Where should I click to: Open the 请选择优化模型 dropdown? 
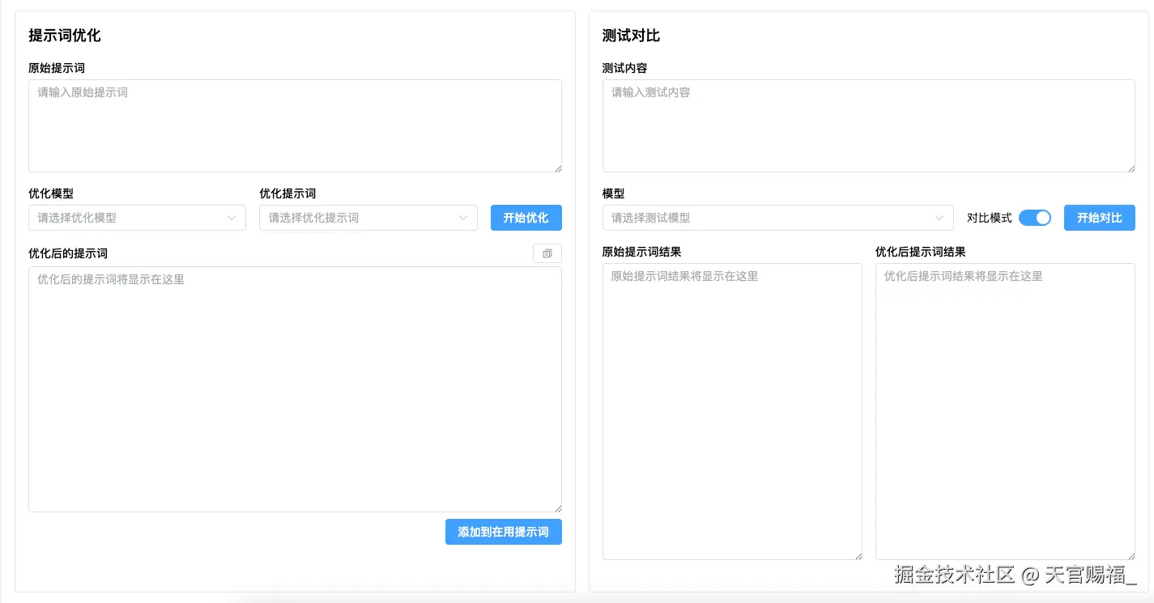[137, 218]
